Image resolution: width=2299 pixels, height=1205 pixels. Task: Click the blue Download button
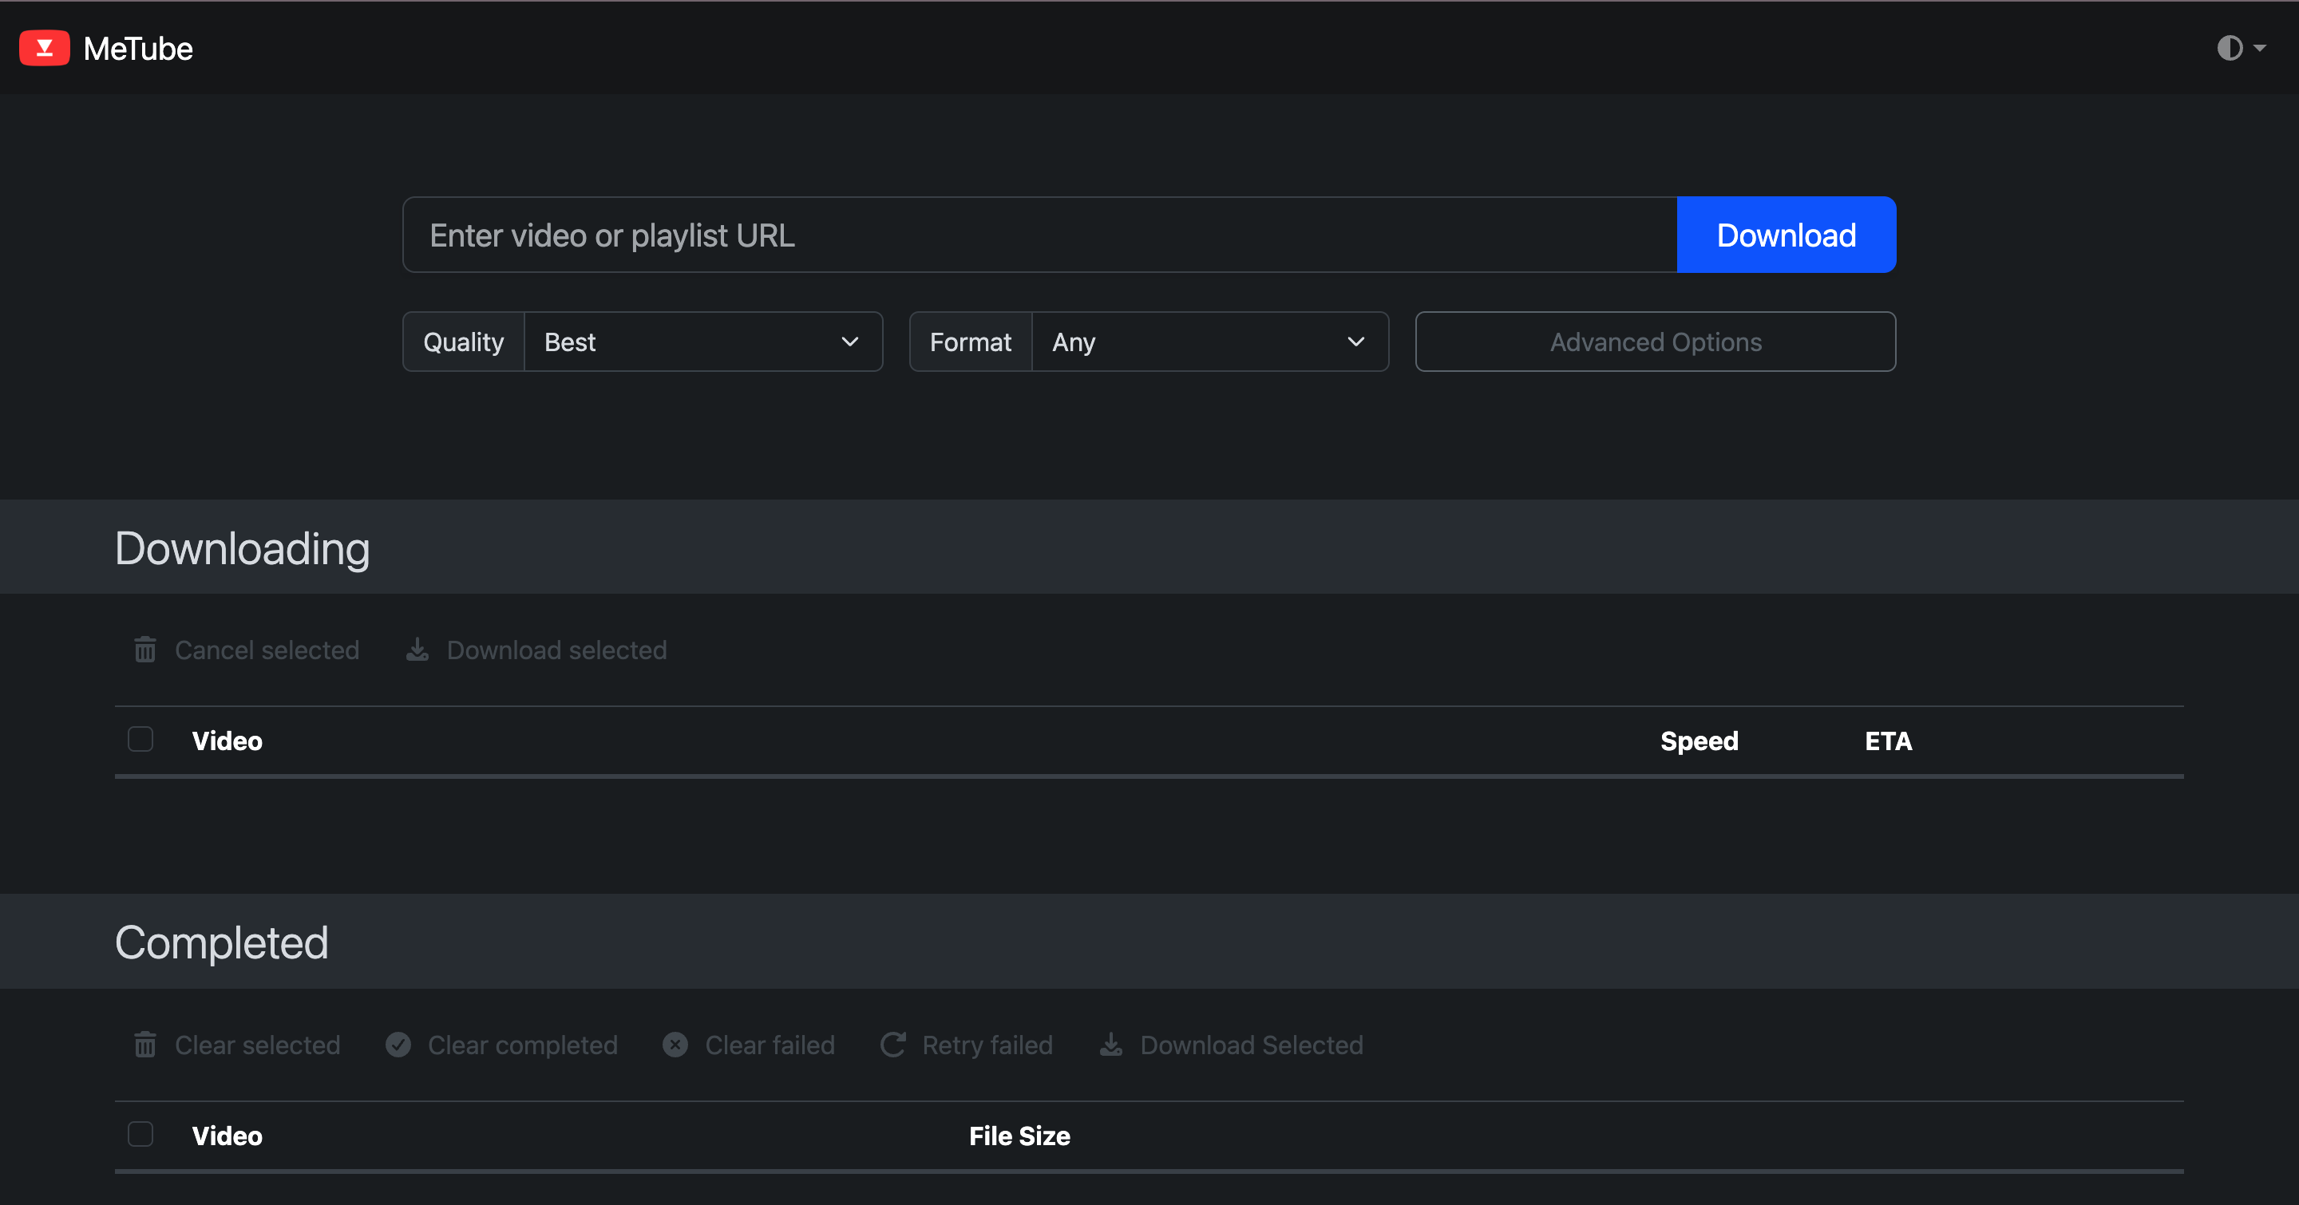tap(1786, 235)
